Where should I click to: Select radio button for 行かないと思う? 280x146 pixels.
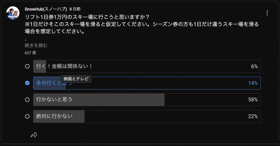[27, 100]
